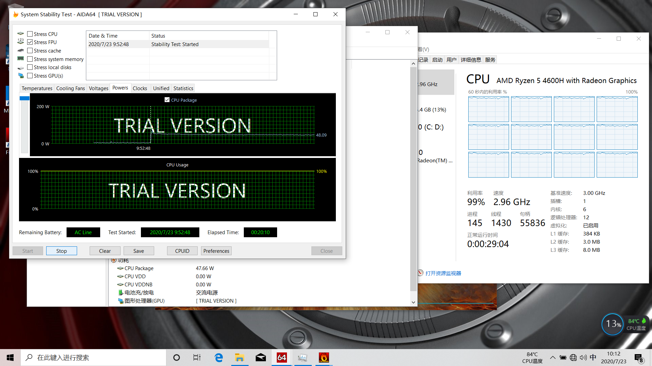Click the resource monitor icon in Task Manager
This screenshot has height=366, width=652.
pyautogui.click(x=420, y=273)
